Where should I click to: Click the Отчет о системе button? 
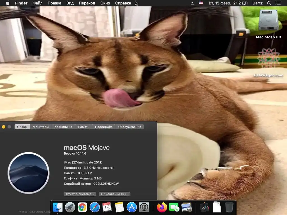click(80, 194)
